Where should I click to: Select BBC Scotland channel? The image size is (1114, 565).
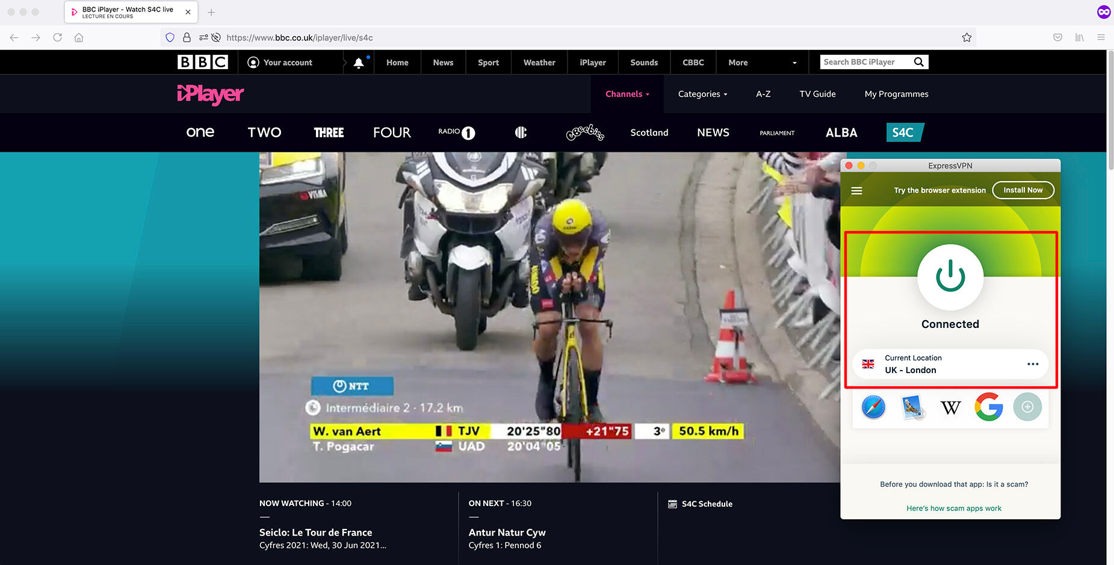coord(649,132)
